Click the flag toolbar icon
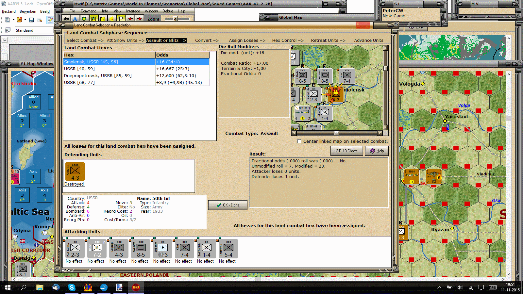The image size is (523, 294). pos(121,19)
